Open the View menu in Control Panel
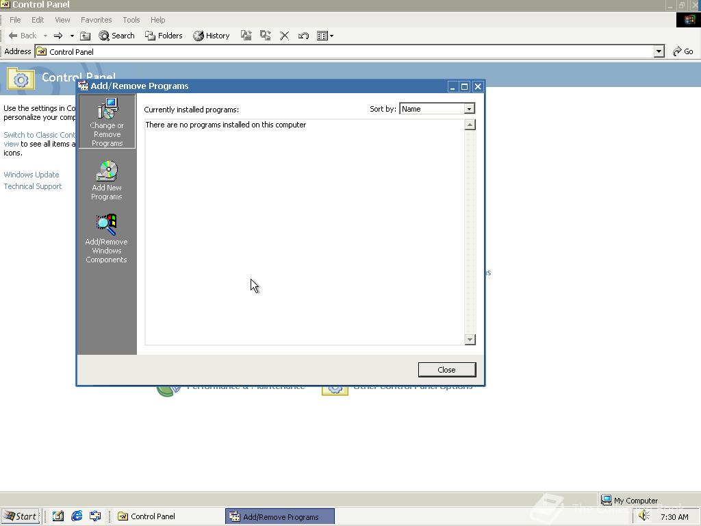Viewport: 701px width, 526px height. coord(62,20)
